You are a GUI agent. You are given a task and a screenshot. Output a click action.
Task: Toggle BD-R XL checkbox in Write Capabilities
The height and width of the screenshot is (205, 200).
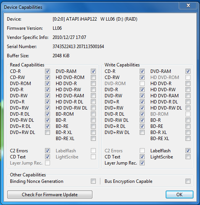point(188,132)
